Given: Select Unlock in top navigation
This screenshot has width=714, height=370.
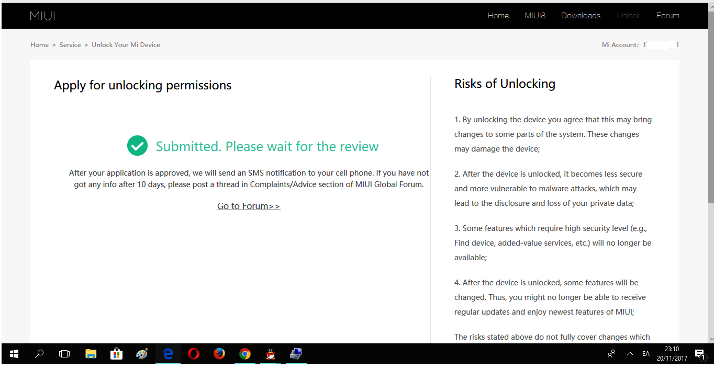Looking at the screenshot, I should pos(629,16).
